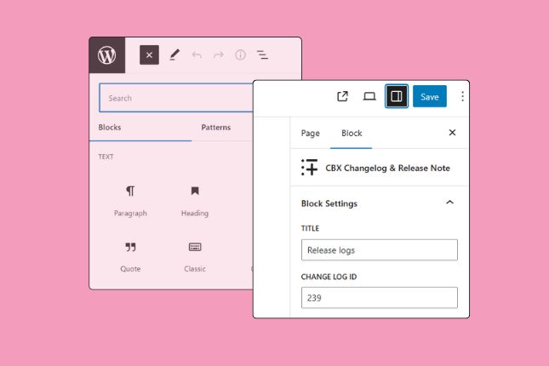Click the WordPress logo button
The image size is (549, 366).
pos(107,55)
